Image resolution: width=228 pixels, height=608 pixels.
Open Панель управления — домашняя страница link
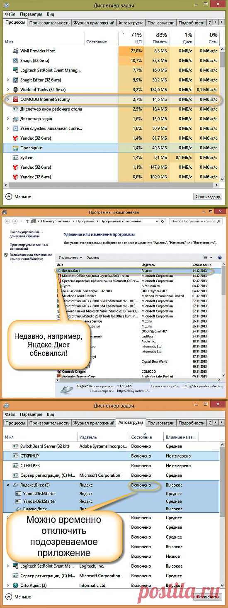27,234
